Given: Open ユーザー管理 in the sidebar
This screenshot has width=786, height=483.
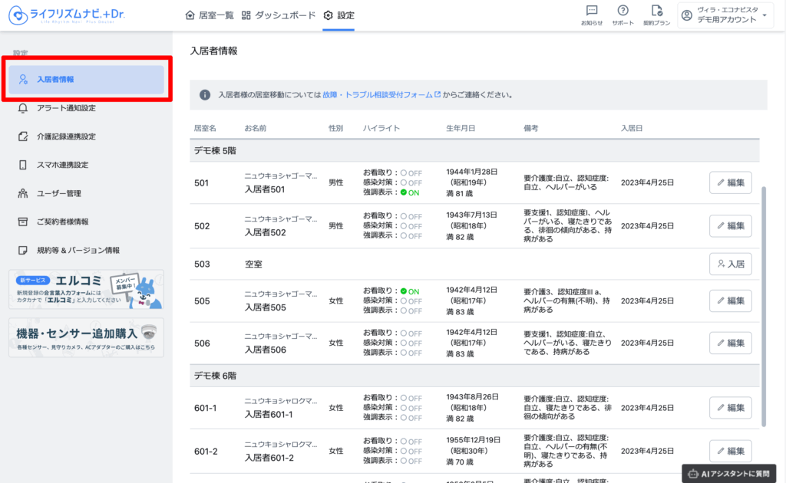Looking at the screenshot, I should pos(58,193).
